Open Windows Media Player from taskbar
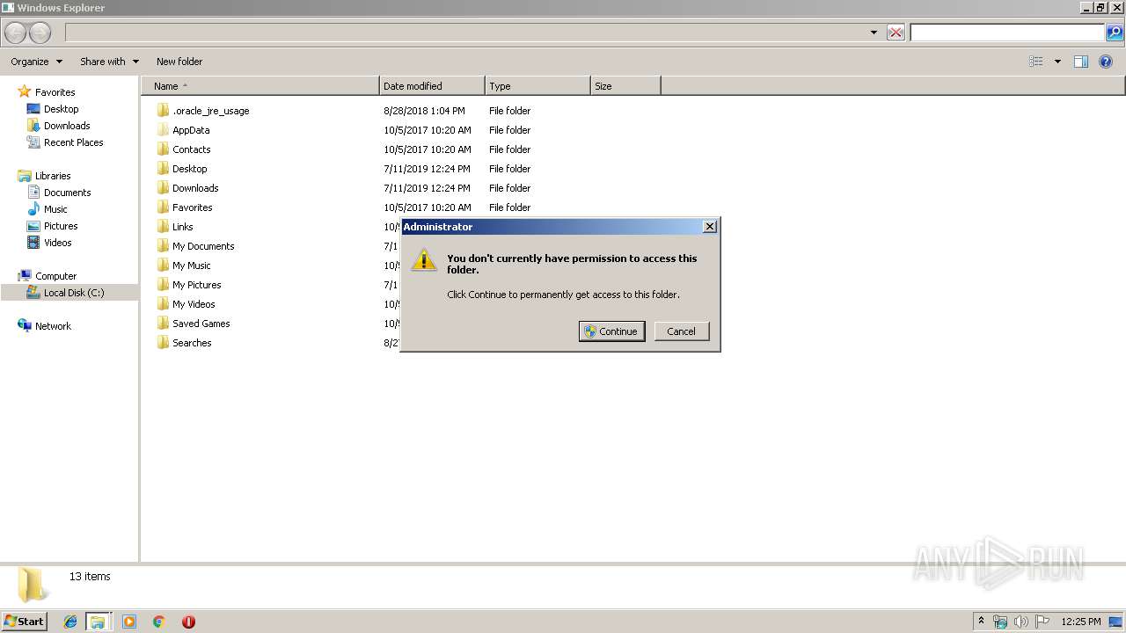Viewport: 1126px width, 633px height. 129,622
